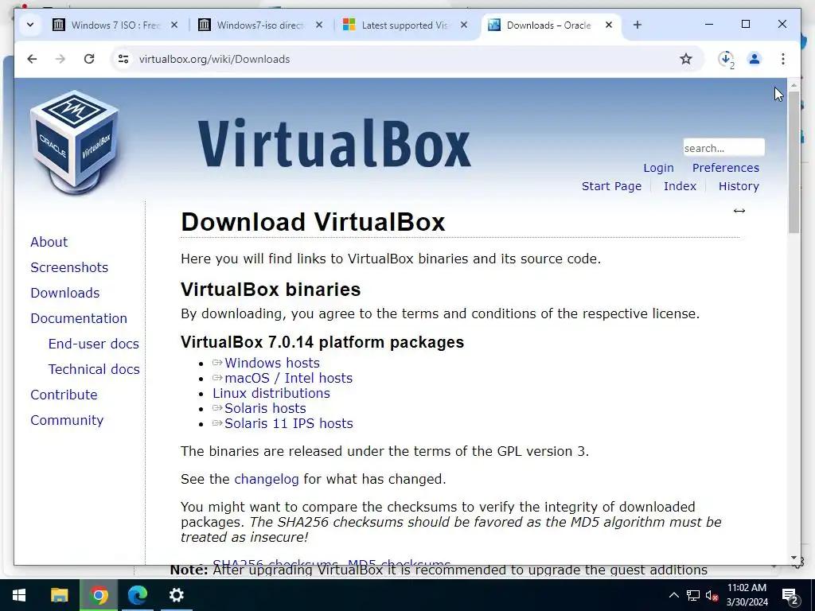Open File Explorer from the taskbar

point(59,595)
